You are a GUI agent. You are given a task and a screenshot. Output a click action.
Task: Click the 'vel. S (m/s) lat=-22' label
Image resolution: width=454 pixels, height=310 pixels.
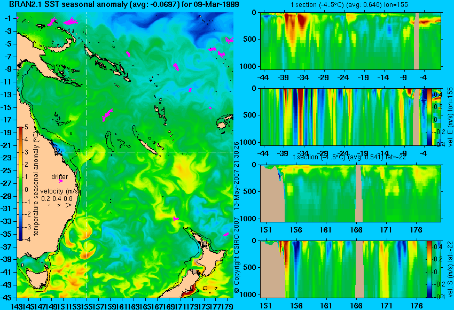(450, 269)
